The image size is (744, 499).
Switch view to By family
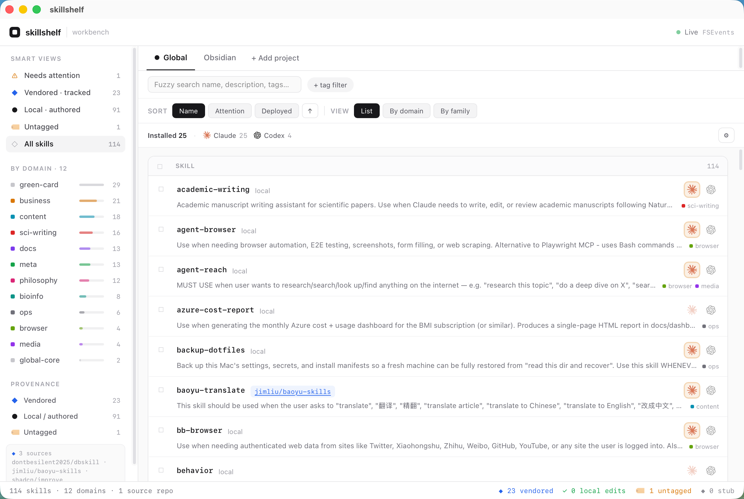[455, 111]
